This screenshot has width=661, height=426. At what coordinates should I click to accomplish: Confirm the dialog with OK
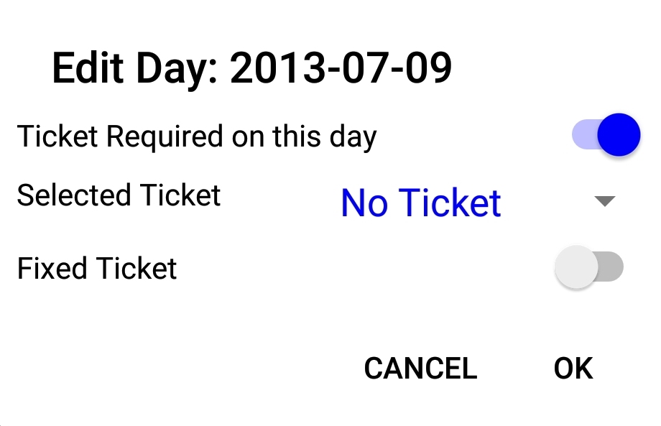click(x=573, y=369)
